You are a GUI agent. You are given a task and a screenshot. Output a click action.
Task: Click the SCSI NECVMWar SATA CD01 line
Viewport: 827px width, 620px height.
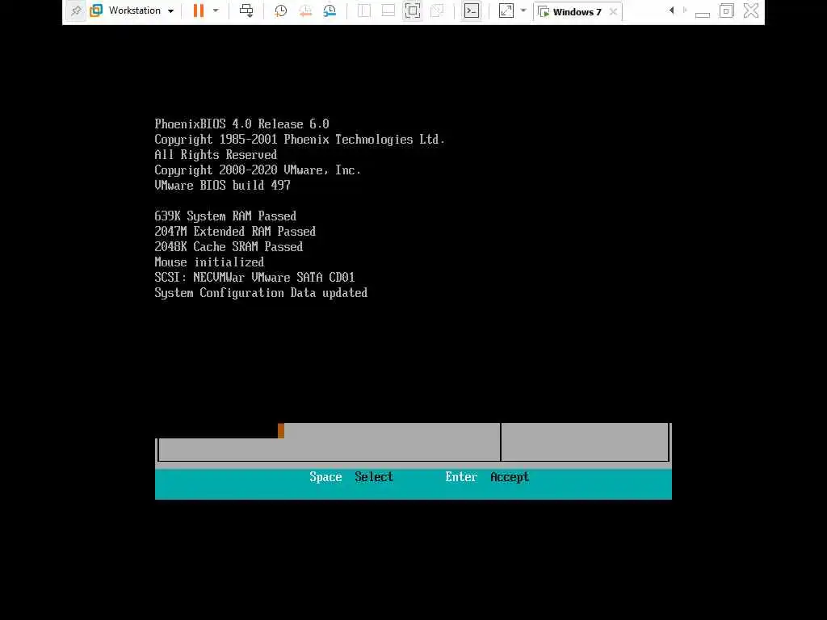click(254, 278)
